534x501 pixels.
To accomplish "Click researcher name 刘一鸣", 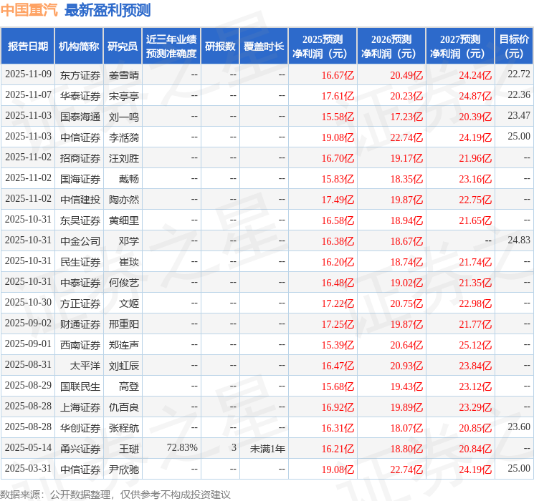I will point(124,117).
